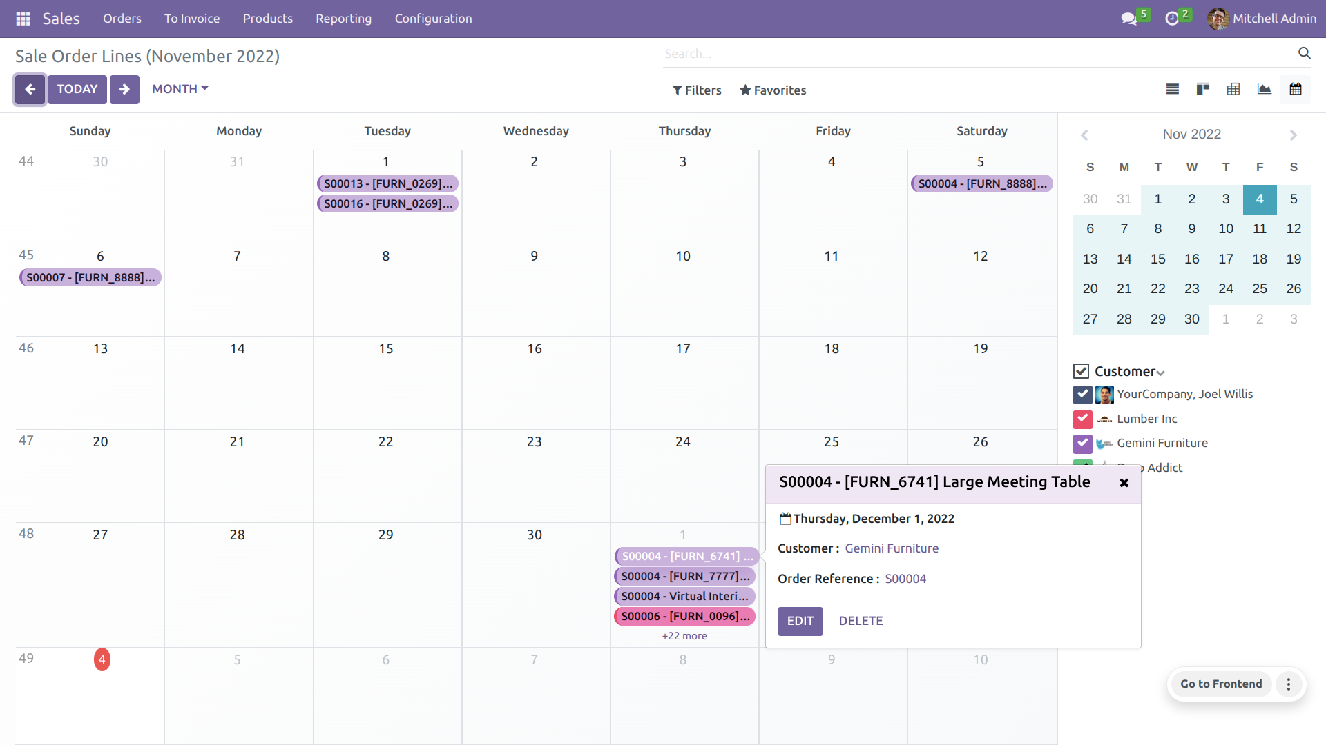
Task: Toggle YourCompany, Joel Willis checkbox
Action: click(x=1082, y=394)
